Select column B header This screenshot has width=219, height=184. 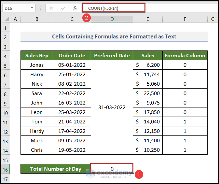(37, 19)
